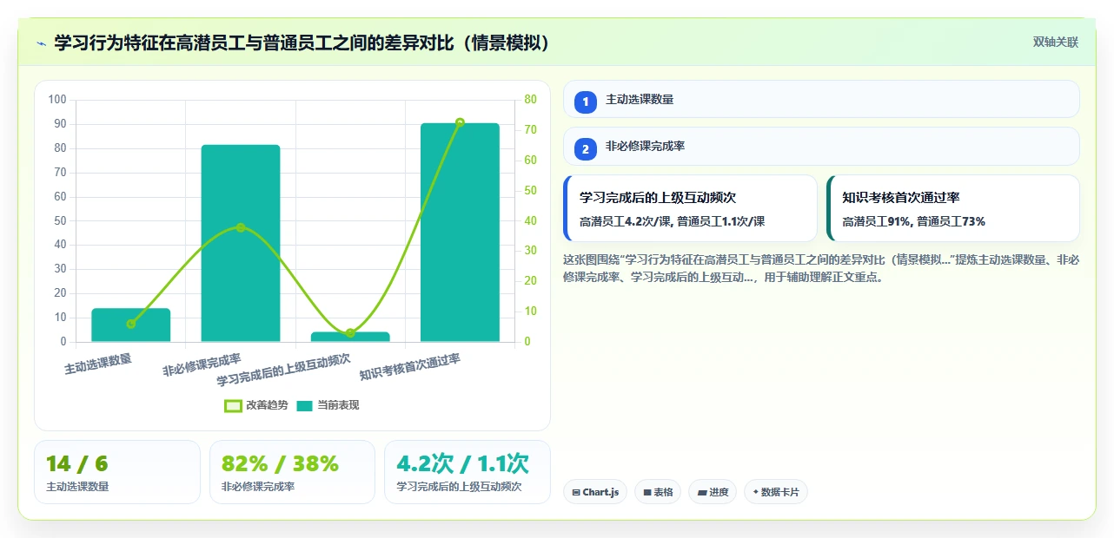Screen dimensions: 1114x538
Task: Click the blue number 1 badge
Action: pos(586,102)
